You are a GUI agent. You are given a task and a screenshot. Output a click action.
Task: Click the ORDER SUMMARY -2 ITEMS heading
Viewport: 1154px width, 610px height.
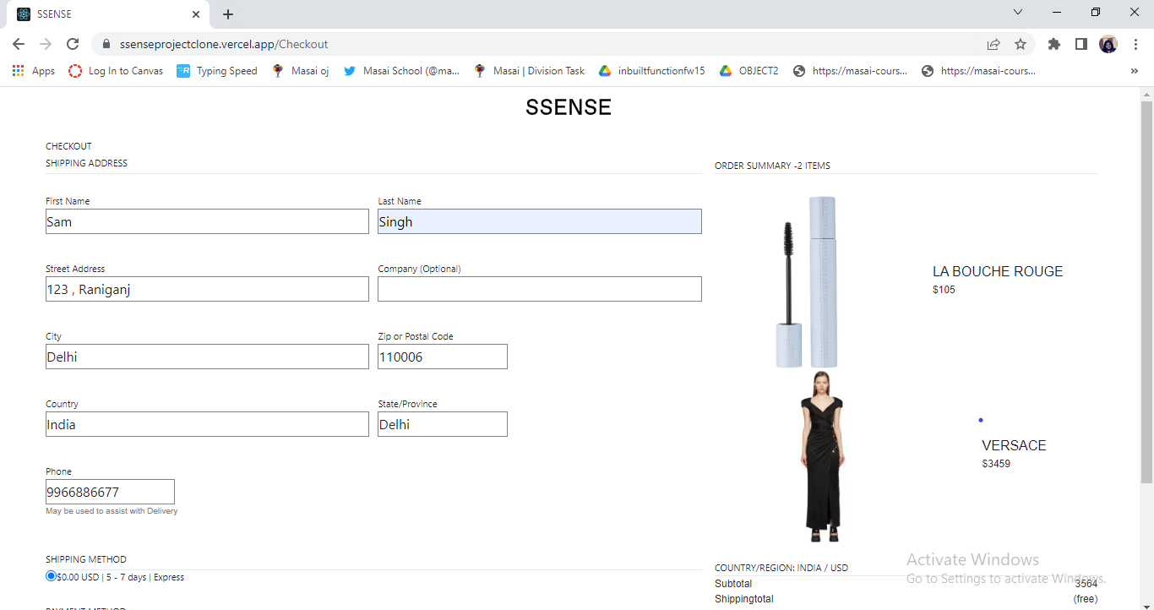[772, 166]
